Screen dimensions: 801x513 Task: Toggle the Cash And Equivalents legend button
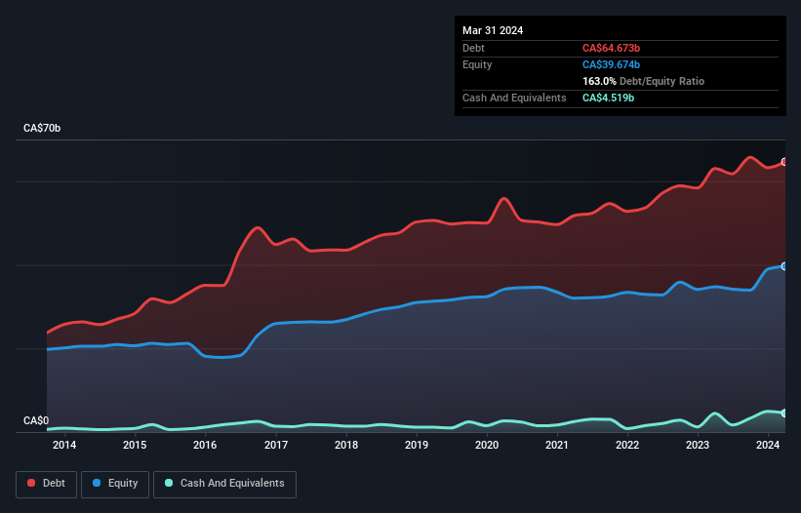(224, 484)
